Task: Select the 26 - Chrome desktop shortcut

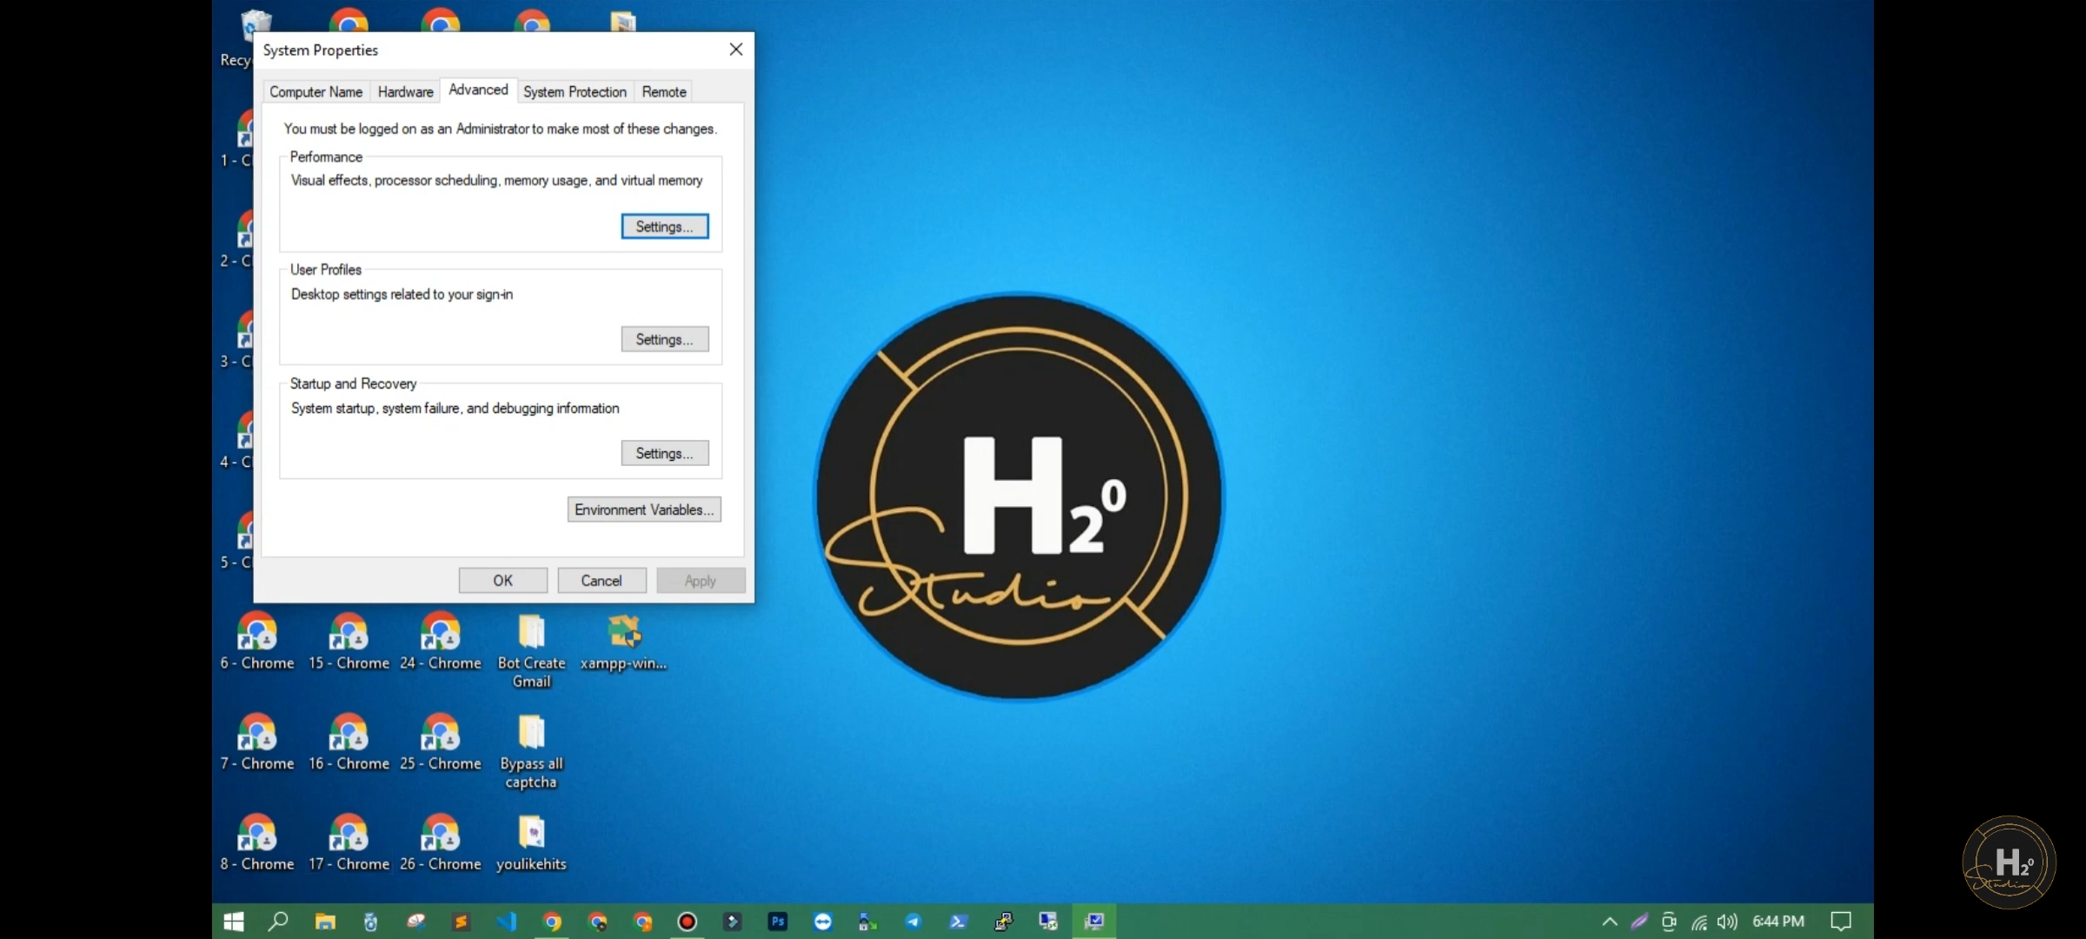Action: 441,843
